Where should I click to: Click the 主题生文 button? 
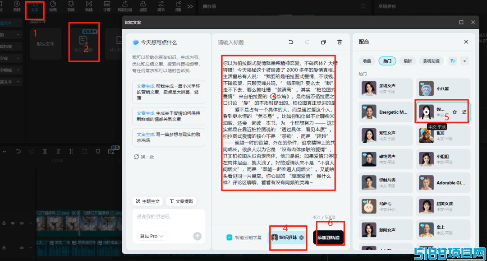tap(148, 201)
